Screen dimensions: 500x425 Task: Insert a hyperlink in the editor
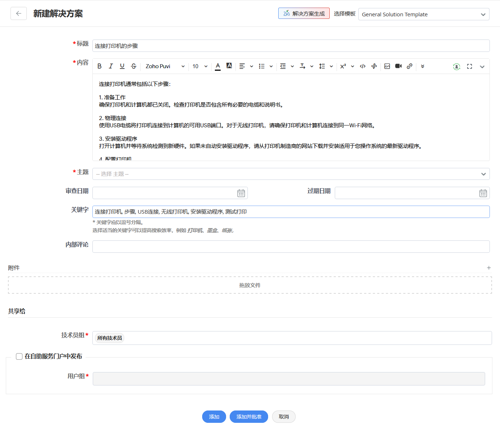click(x=409, y=66)
